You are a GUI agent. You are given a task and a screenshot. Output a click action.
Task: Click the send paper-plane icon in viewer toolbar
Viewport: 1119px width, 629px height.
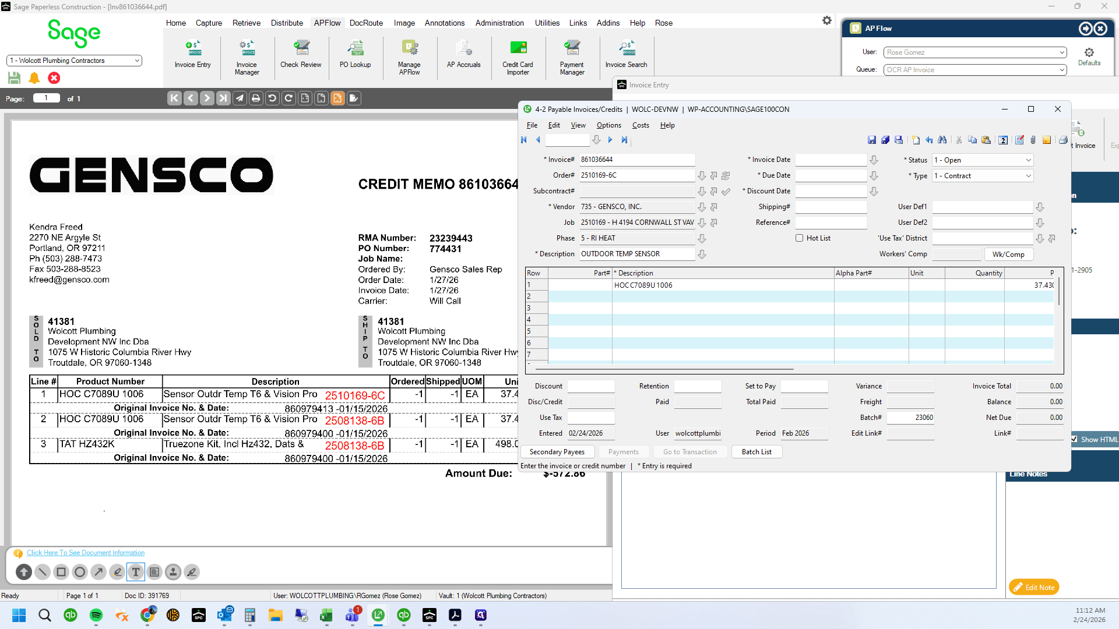pyautogui.click(x=240, y=98)
